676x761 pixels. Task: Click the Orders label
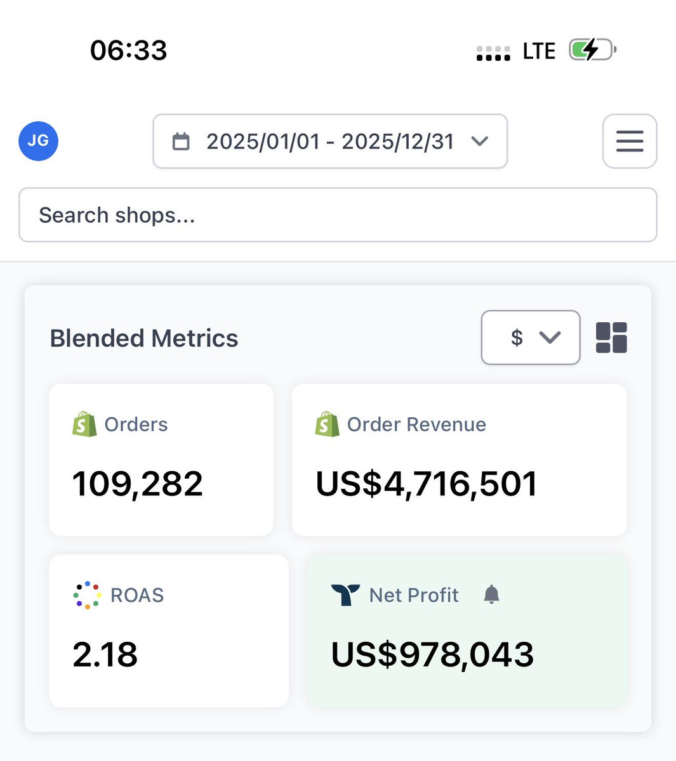[136, 424]
